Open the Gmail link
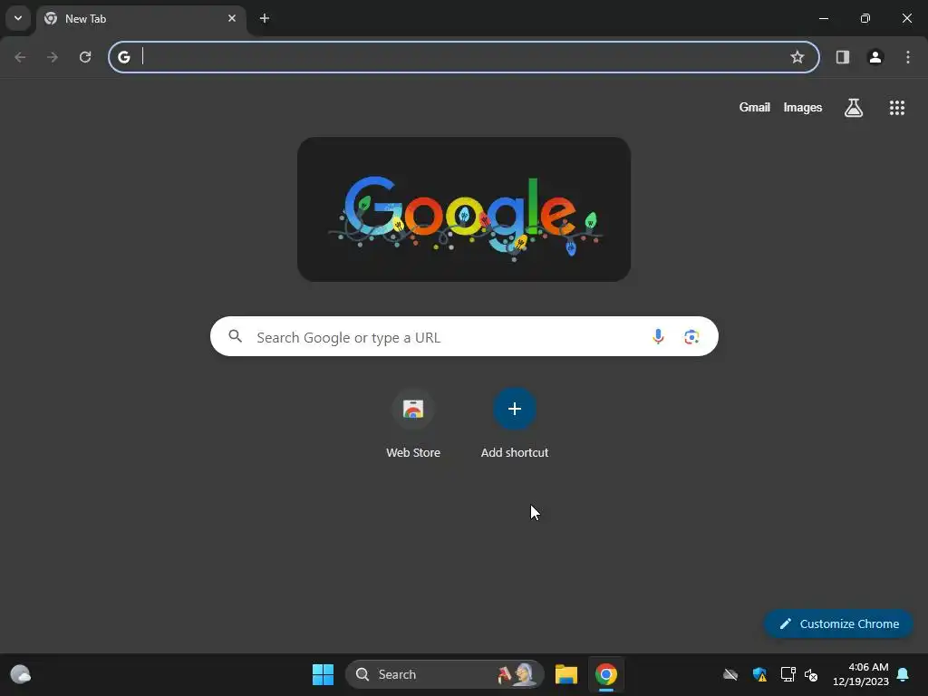928x696 pixels. pyautogui.click(x=755, y=107)
